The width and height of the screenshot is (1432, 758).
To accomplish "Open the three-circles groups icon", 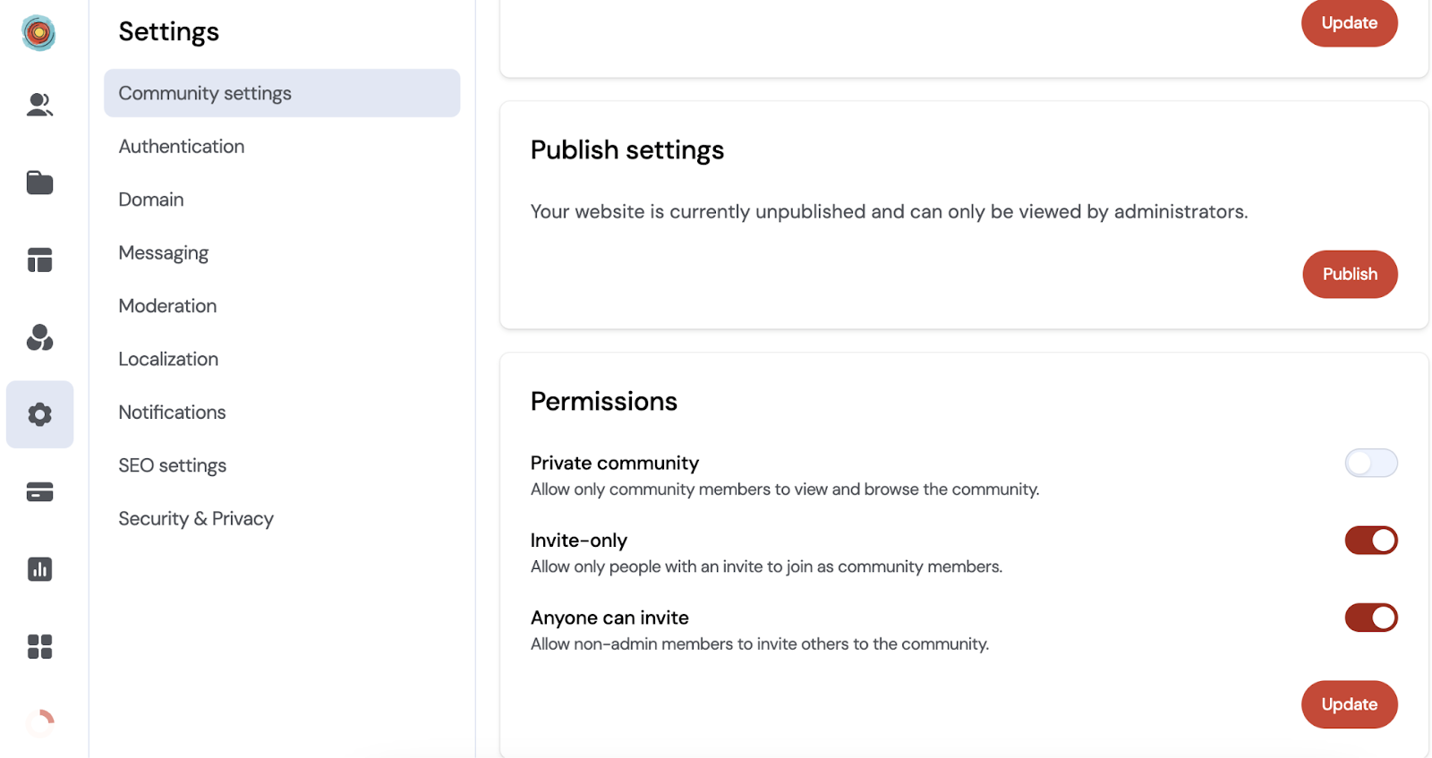I will tap(39, 337).
